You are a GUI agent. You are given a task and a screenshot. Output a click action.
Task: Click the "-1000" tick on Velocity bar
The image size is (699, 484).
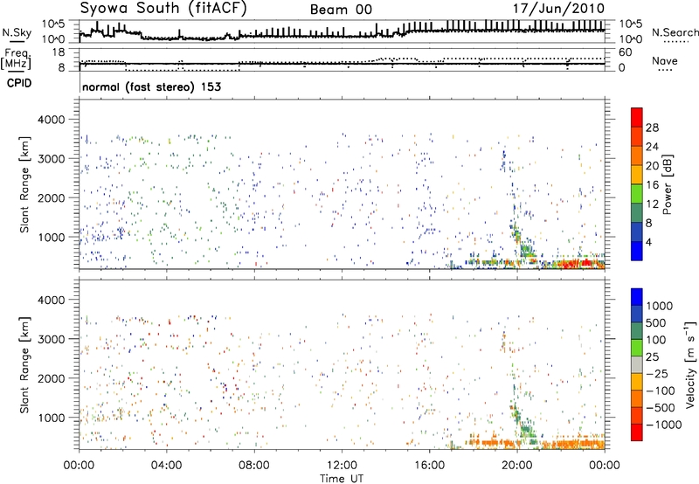(663, 425)
